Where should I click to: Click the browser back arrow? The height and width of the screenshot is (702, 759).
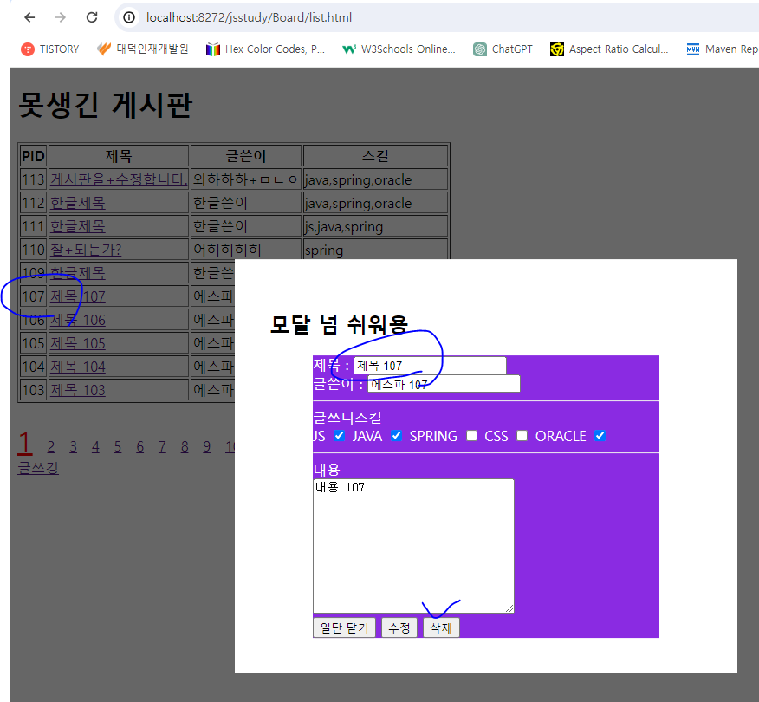(x=29, y=17)
